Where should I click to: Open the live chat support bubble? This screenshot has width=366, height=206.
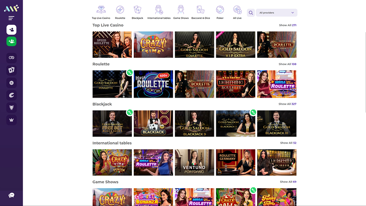(11, 195)
